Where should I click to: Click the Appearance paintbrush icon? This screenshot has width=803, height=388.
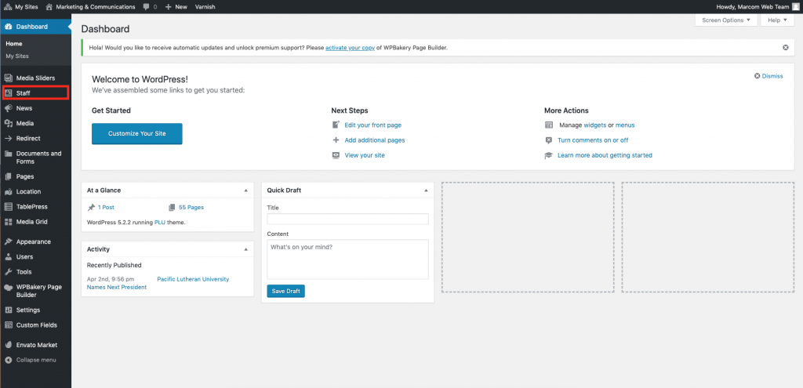8,241
